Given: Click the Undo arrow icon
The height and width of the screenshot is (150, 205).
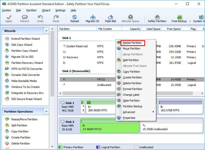Looking at the screenshot, I should [x=40, y=17].
